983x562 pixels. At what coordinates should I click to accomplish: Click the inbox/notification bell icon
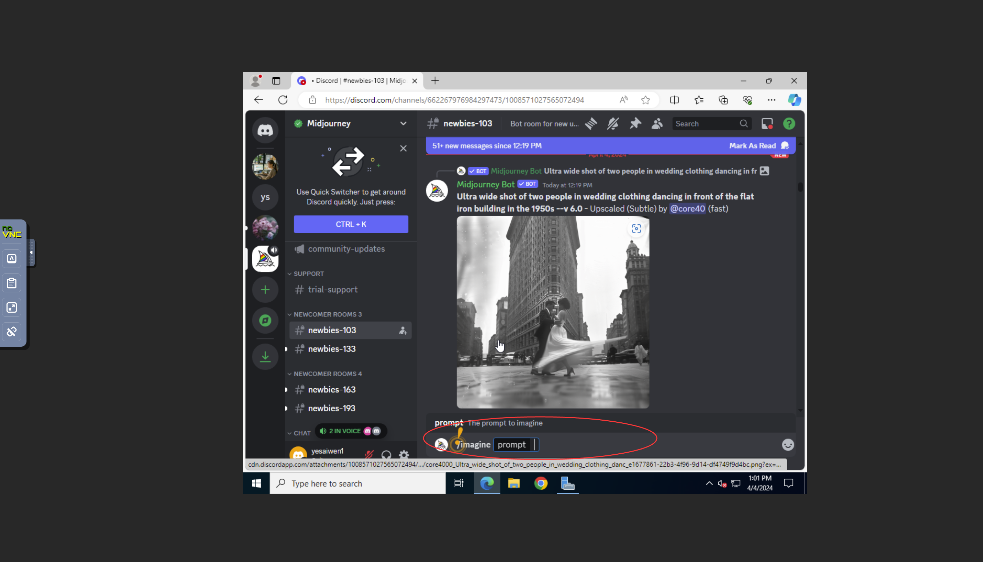[767, 123]
